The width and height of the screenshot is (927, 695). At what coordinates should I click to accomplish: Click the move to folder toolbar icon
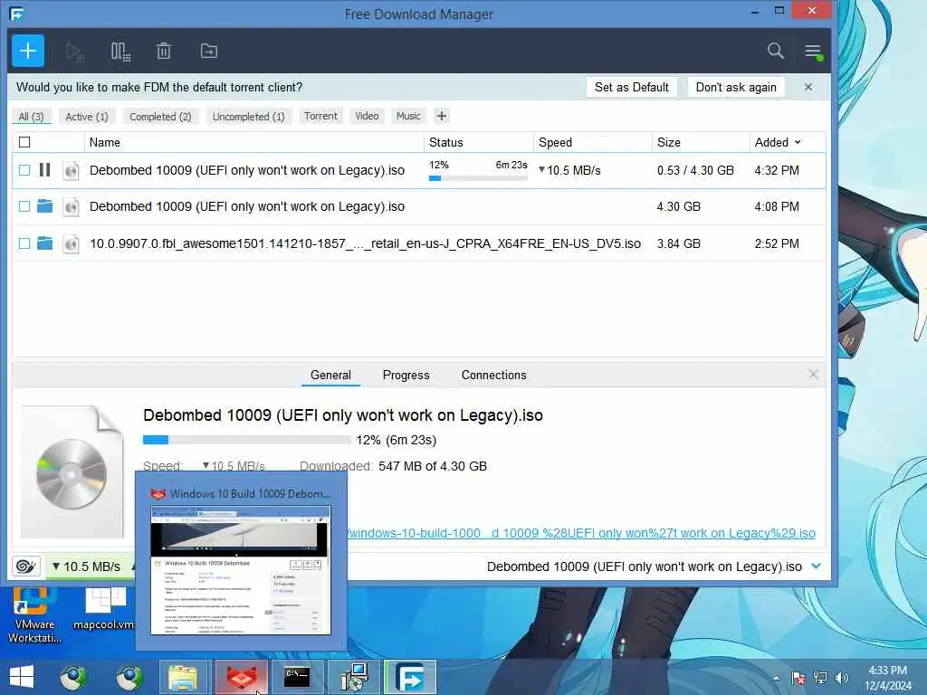click(x=209, y=52)
